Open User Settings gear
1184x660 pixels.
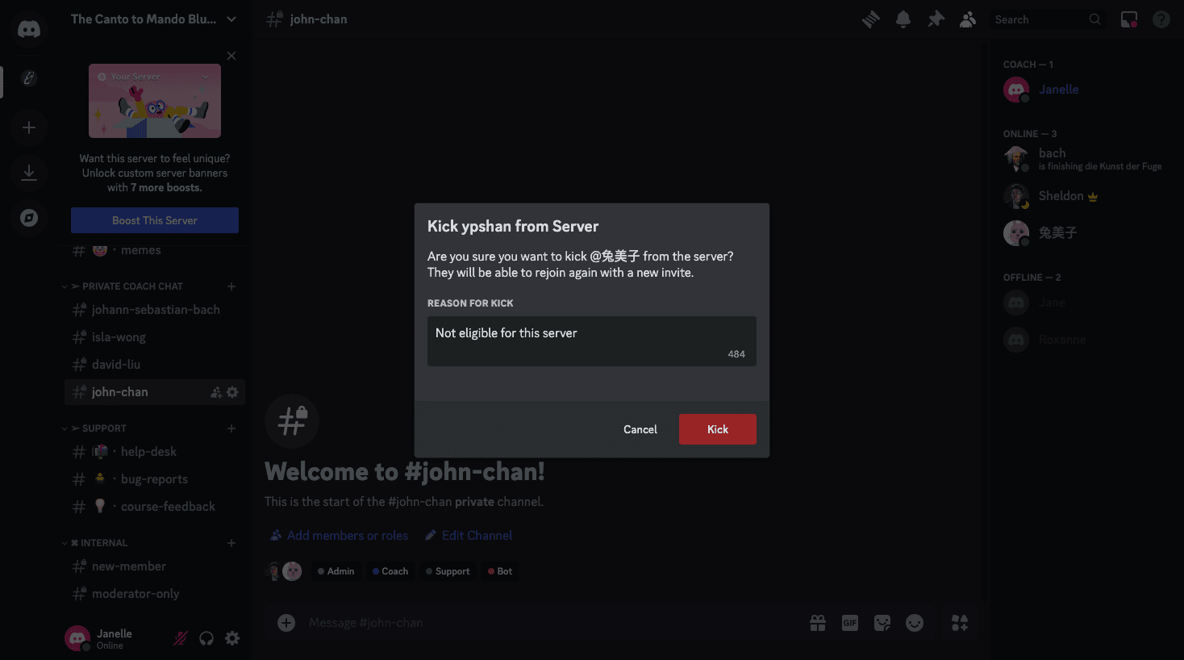pos(232,638)
